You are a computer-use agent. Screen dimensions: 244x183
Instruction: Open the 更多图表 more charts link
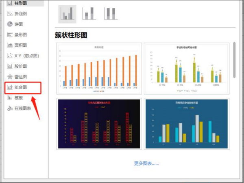pyautogui.click(x=146, y=164)
